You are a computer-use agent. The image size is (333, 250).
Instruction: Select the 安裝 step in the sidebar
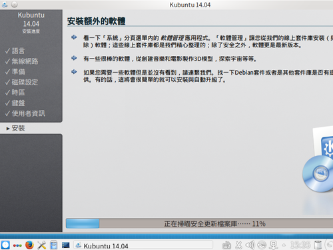[18, 128]
